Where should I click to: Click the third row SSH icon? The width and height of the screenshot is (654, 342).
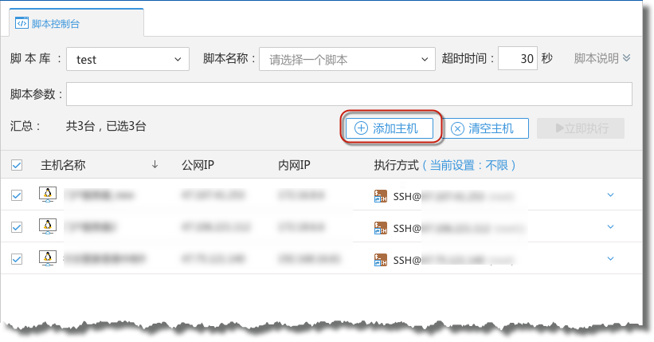(x=381, y=260)
